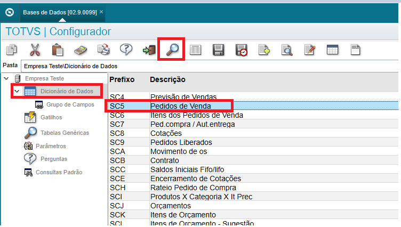This screenshot has width=401, height=227.
Task: Click the floppy disk with clock icon
Action: pyautogui.click(x=241, y=50)
